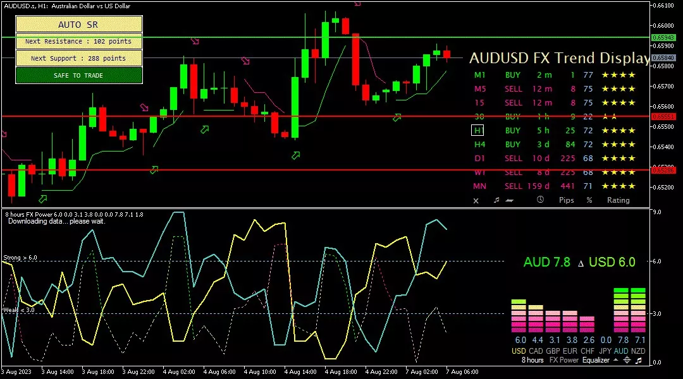Click the AUDUSD FX Trend Display title
Screen dimensions: 683x379
pos(560,58)
